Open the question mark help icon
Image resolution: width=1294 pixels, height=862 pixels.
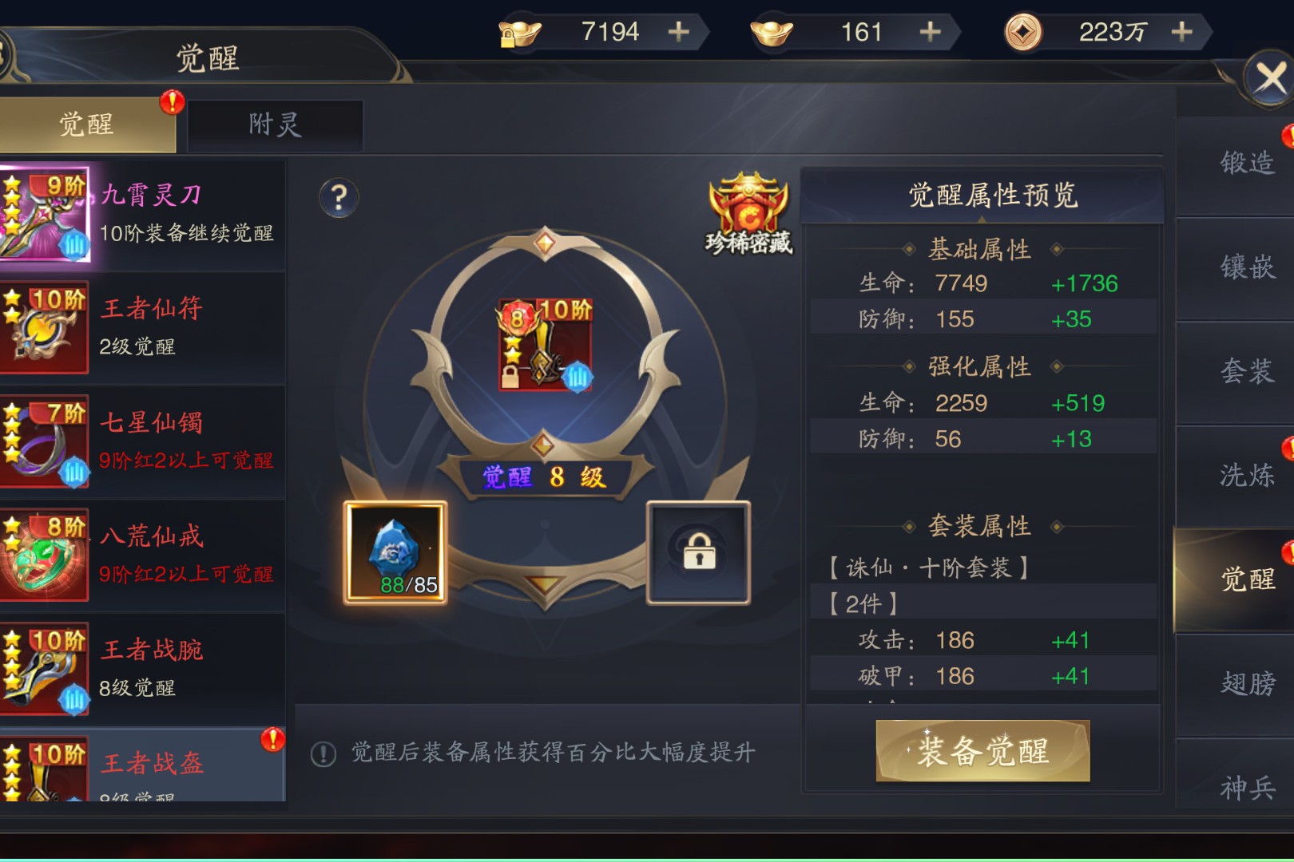339,197
